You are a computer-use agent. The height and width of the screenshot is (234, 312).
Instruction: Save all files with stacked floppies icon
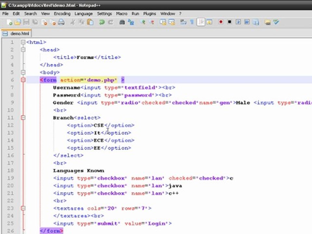point(35,22)
